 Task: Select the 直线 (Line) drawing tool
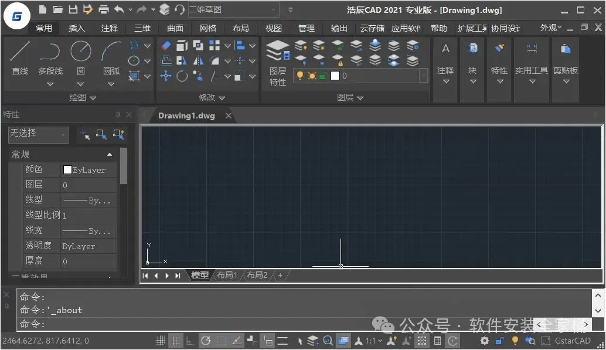pyautogui.click(x=20, y=57)
